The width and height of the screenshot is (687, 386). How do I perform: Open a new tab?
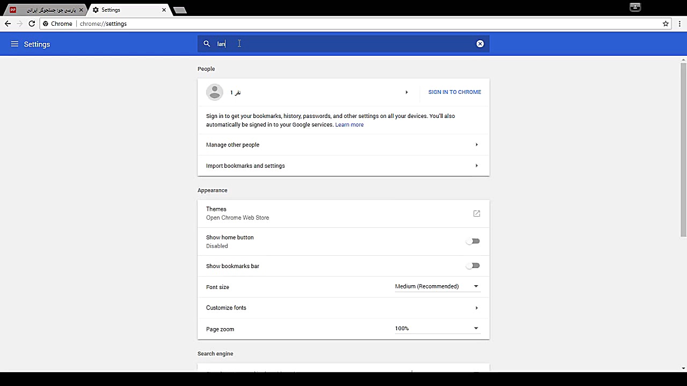[180, 10]
